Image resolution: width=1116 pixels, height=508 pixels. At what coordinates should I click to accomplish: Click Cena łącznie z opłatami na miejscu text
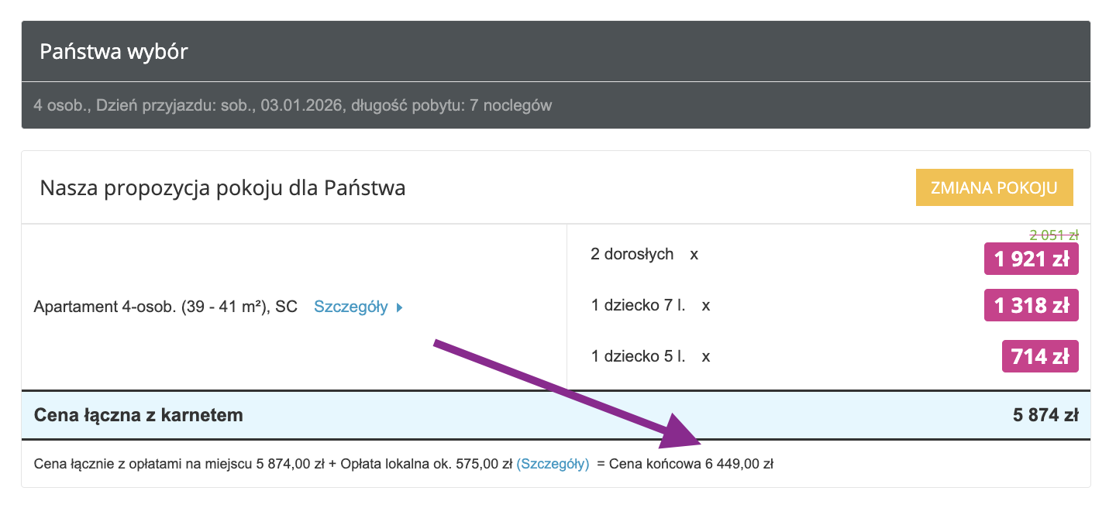tap(143, 465)
